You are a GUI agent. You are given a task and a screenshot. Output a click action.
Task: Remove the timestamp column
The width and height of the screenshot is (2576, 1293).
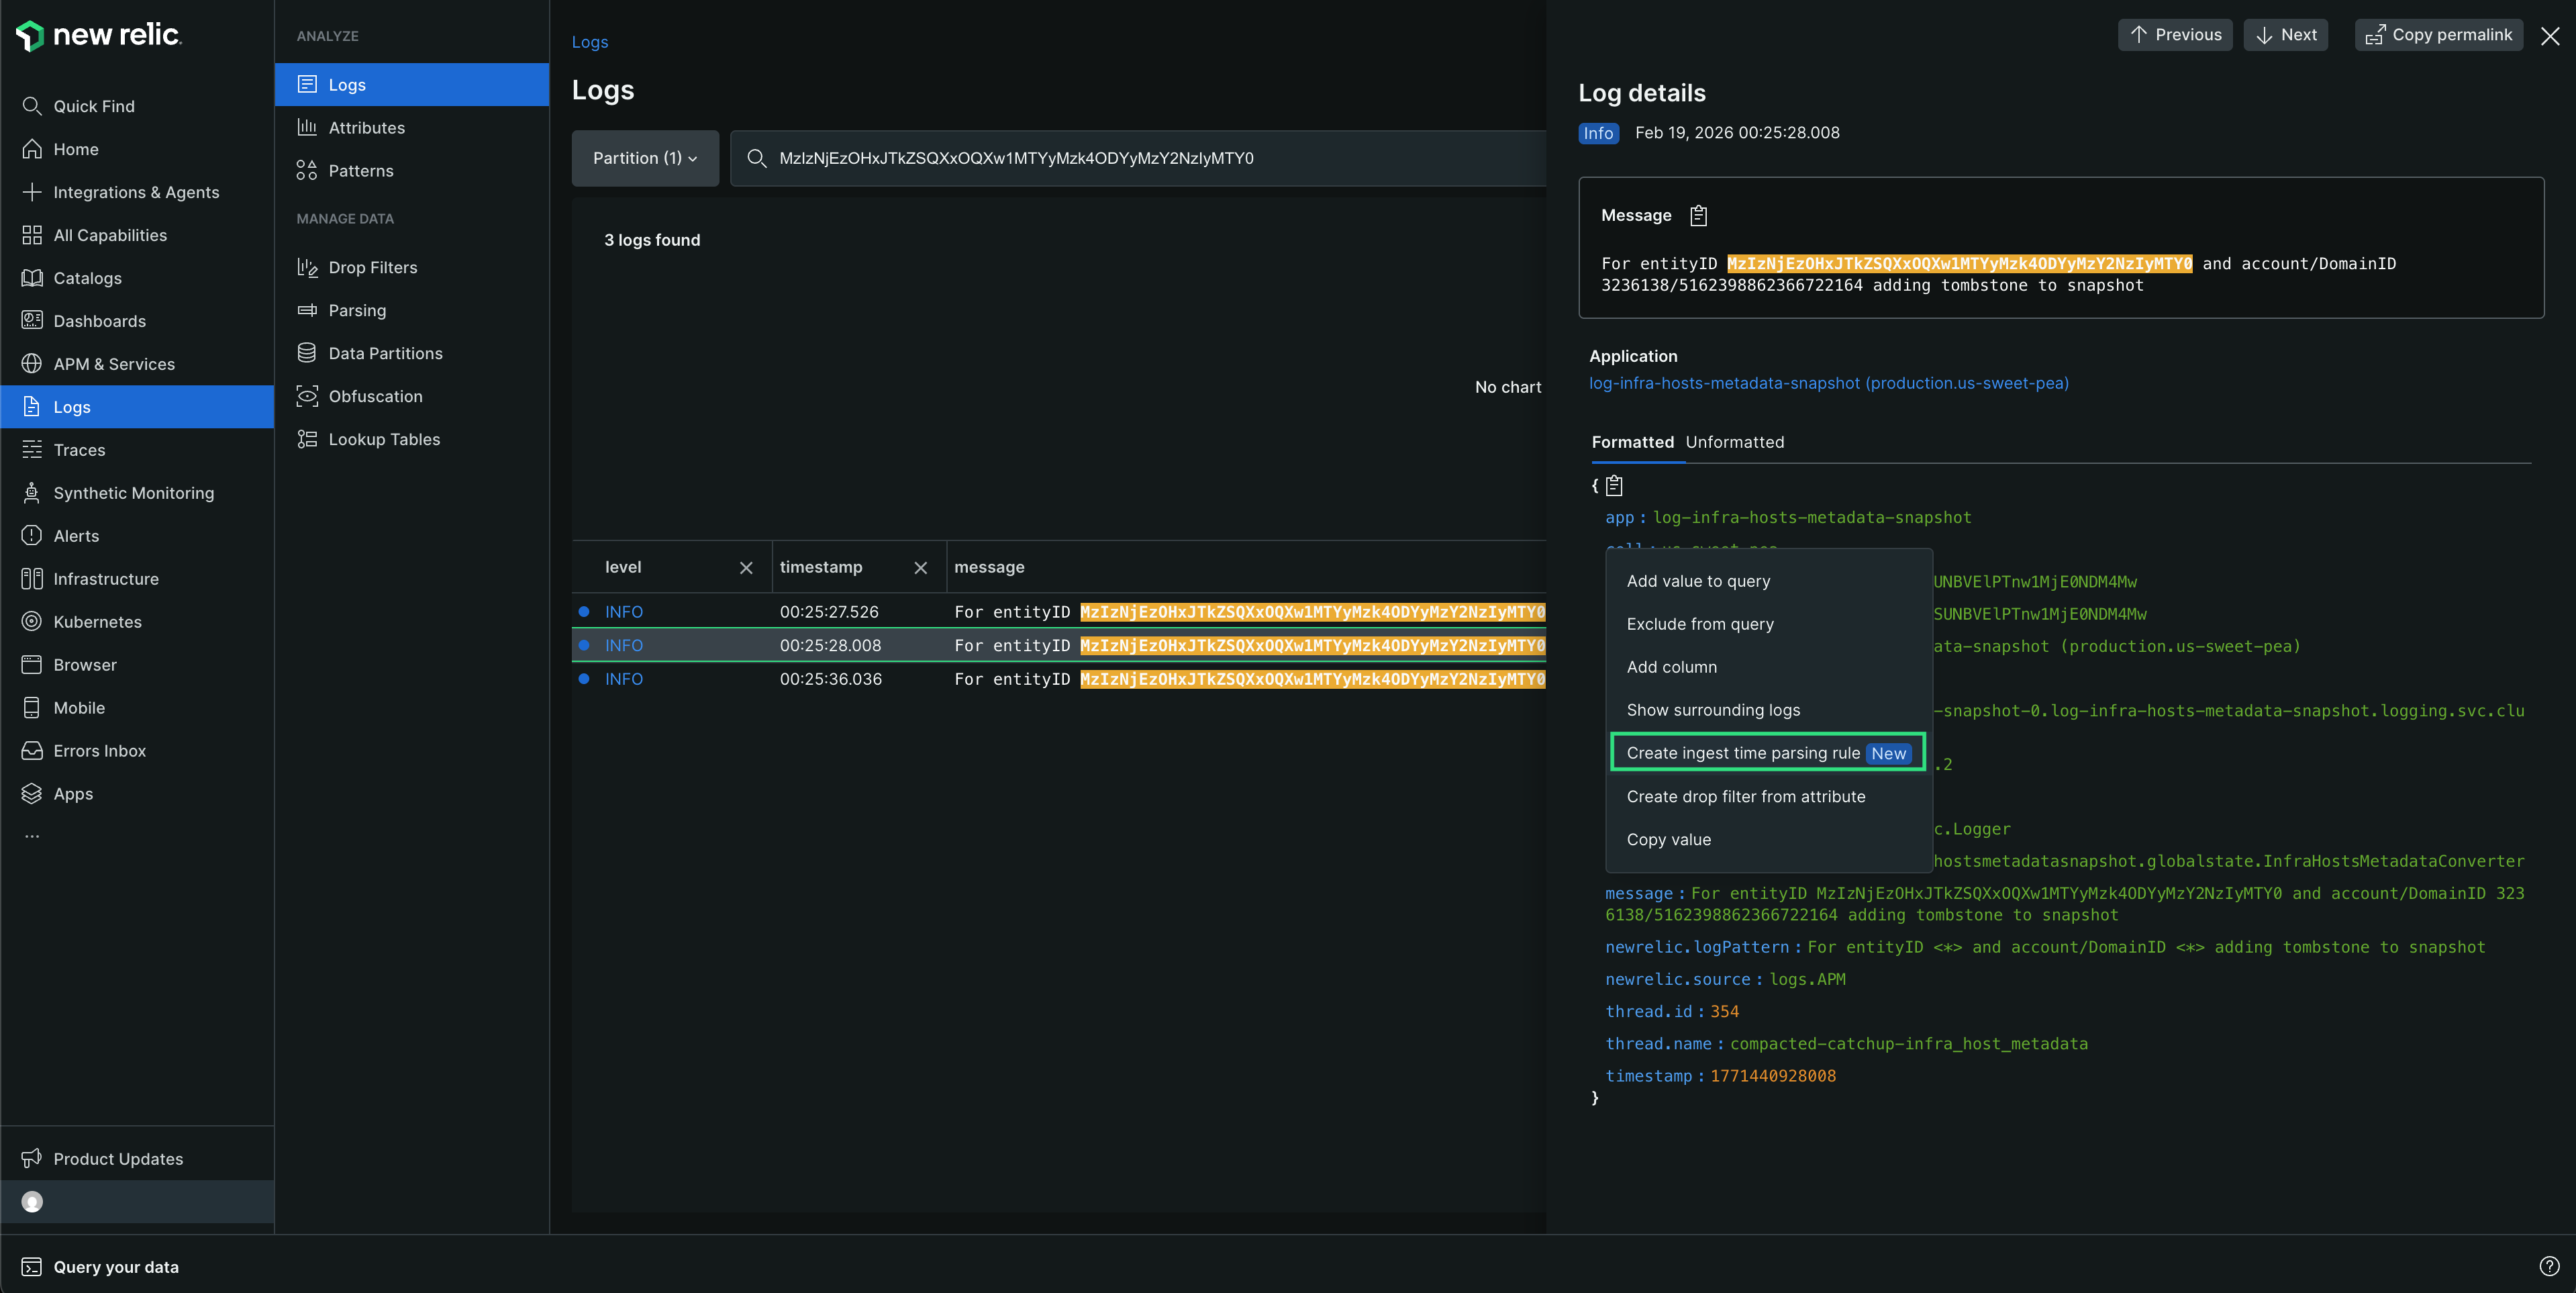coord(920,567)
